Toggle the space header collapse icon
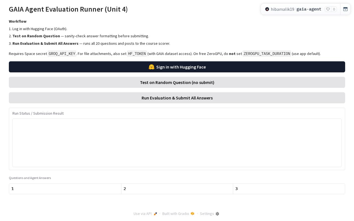This screenshot has height=221, width=354. 345,9
